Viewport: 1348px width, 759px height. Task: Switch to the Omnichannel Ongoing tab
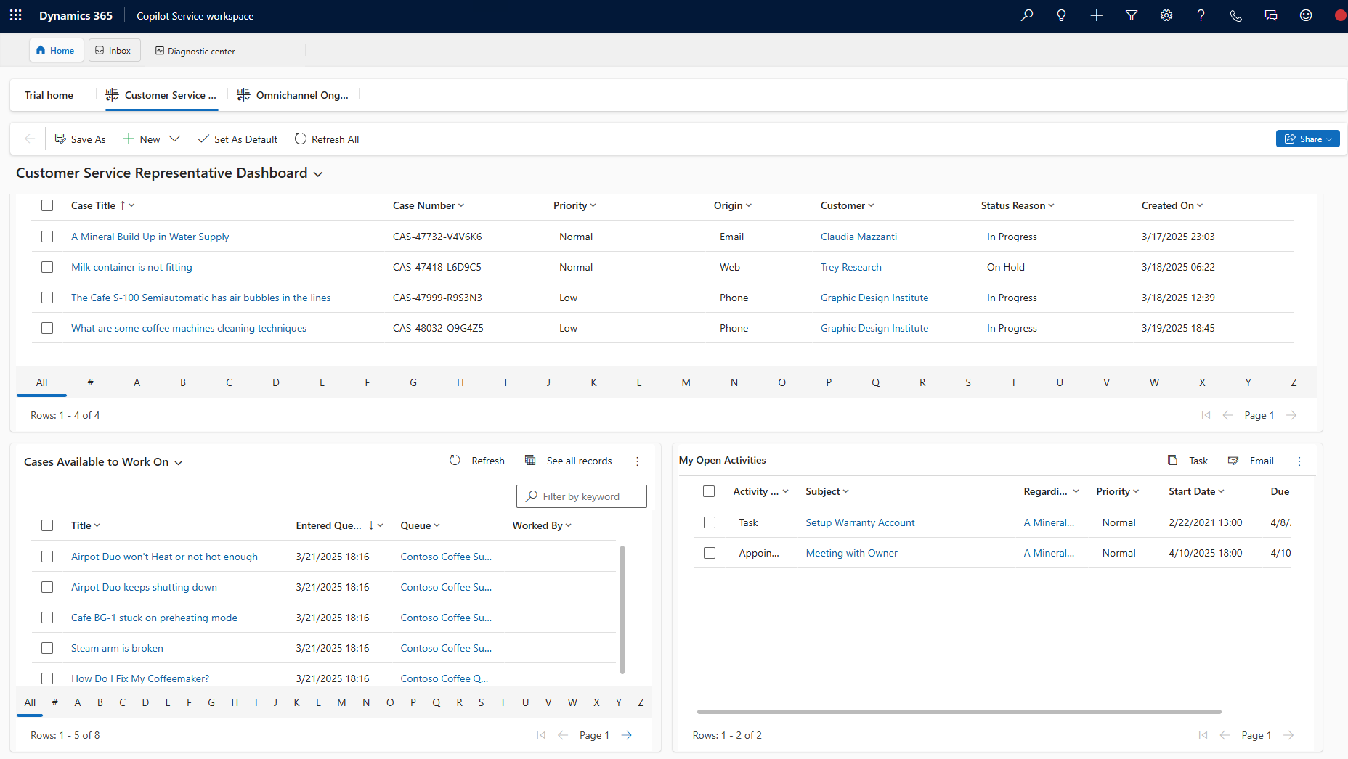[x=293, y=95]
